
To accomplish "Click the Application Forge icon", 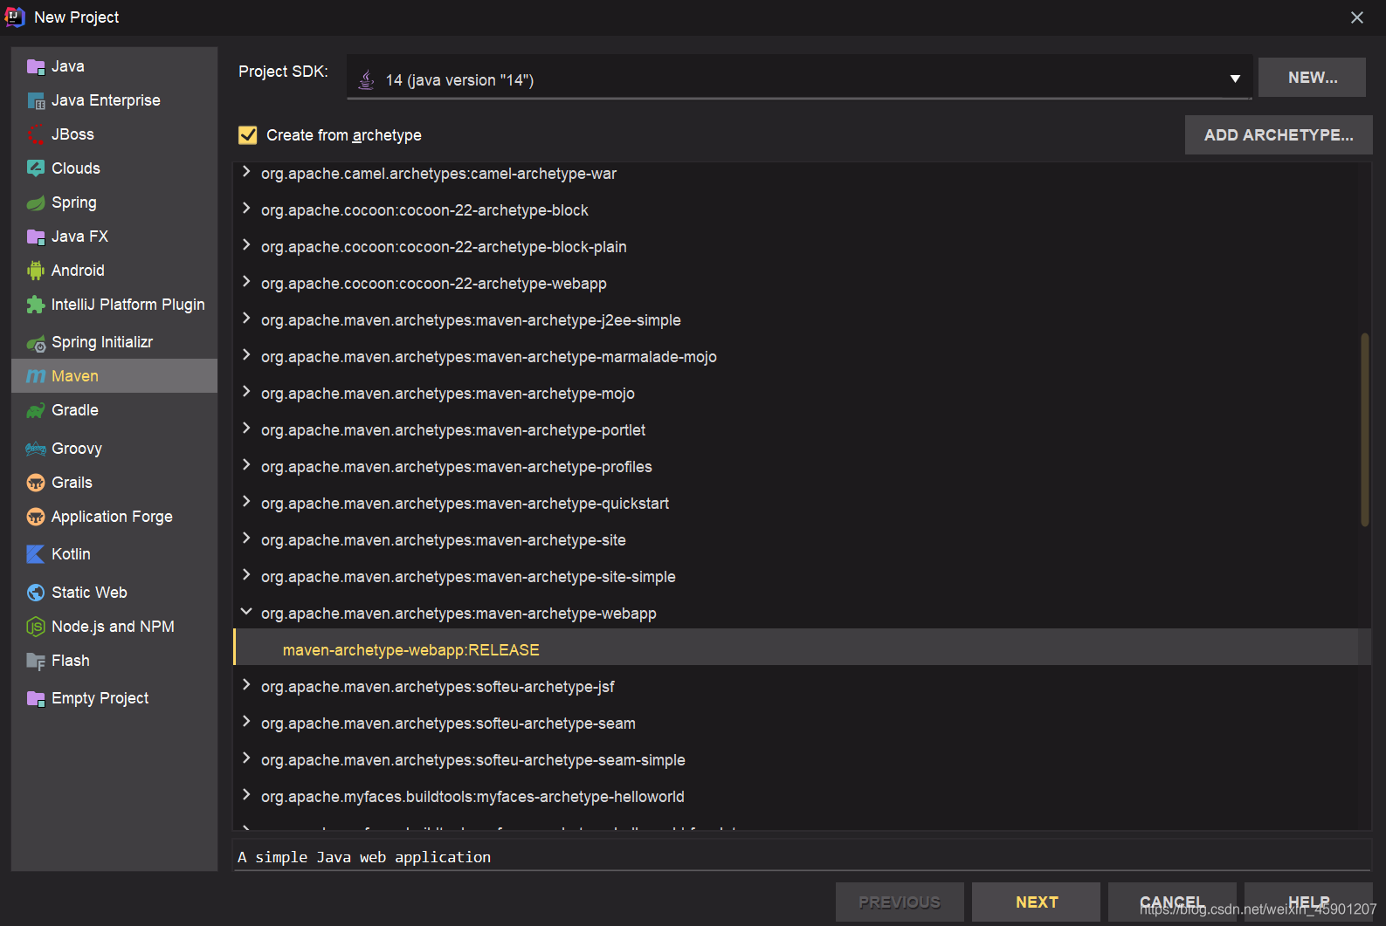I will click(36, 517).
